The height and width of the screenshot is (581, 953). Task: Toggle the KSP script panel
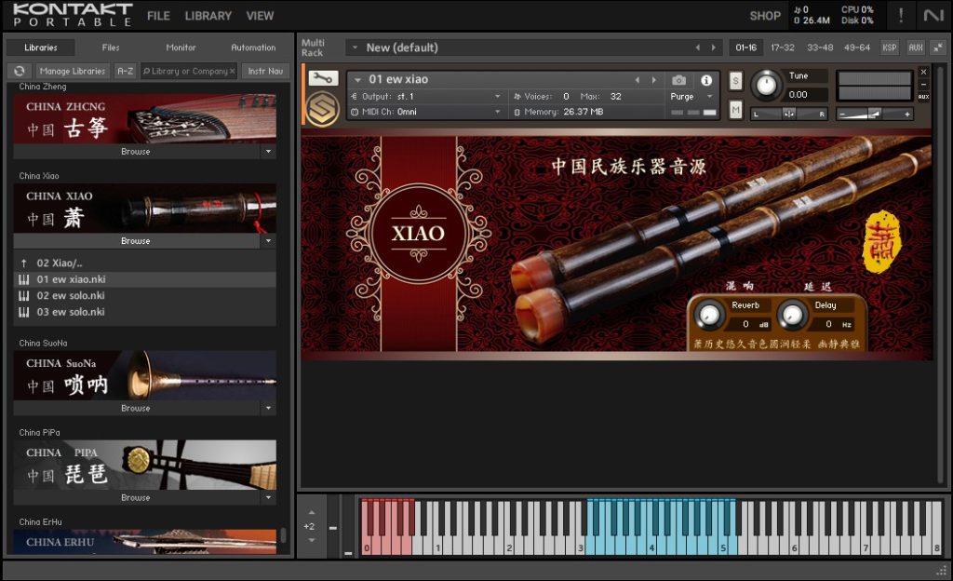889,47
